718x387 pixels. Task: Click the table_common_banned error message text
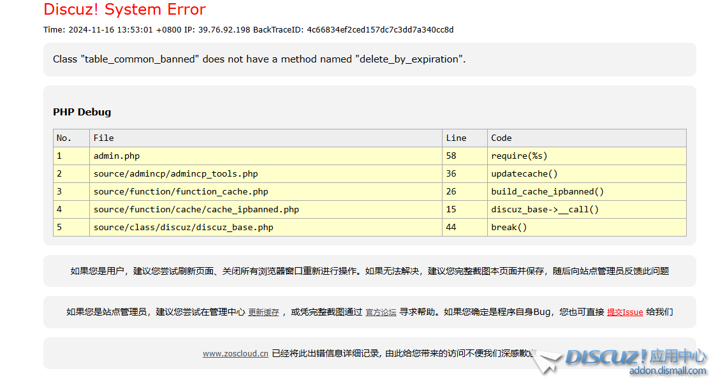259,59
